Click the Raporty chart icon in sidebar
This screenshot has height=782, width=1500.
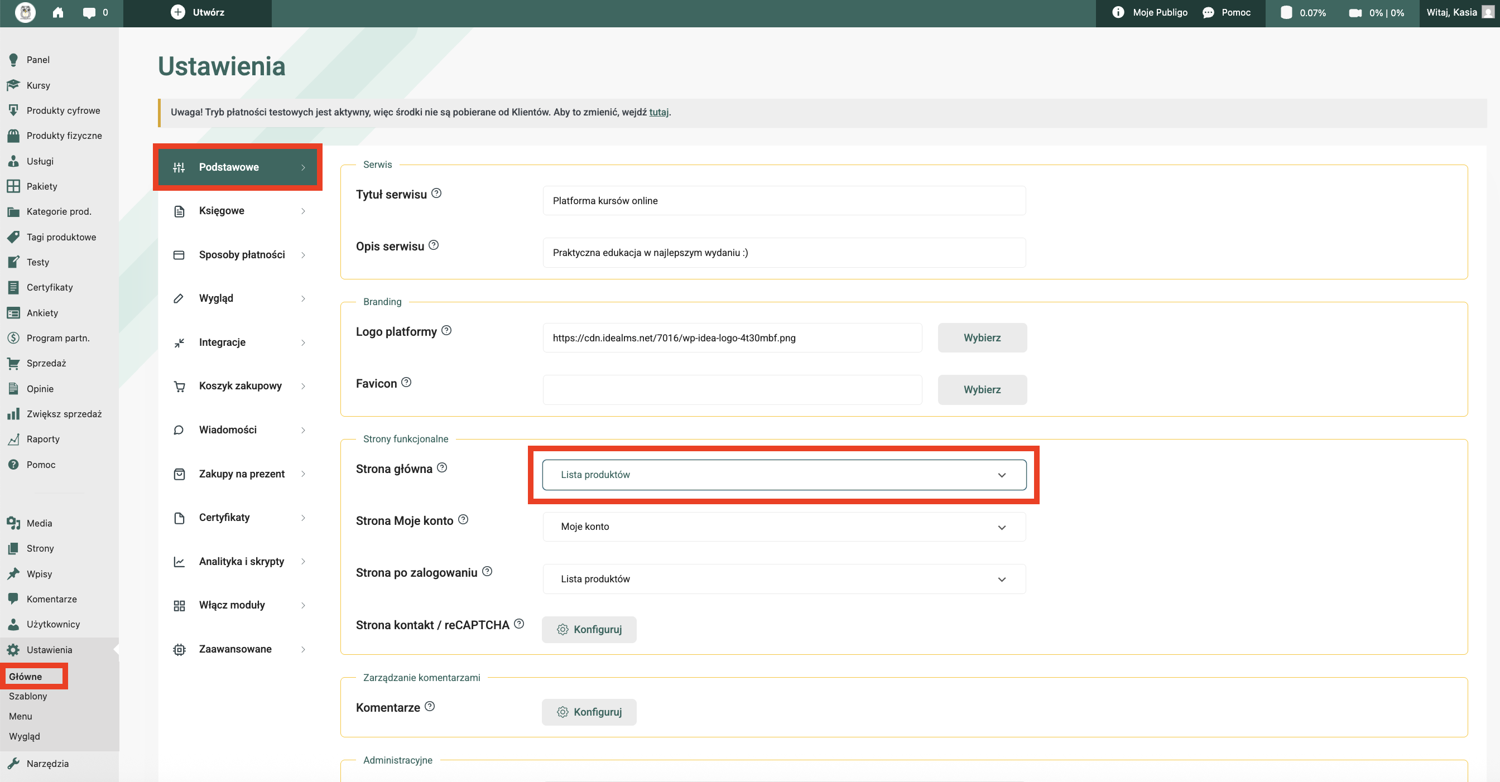click(13, 440)
